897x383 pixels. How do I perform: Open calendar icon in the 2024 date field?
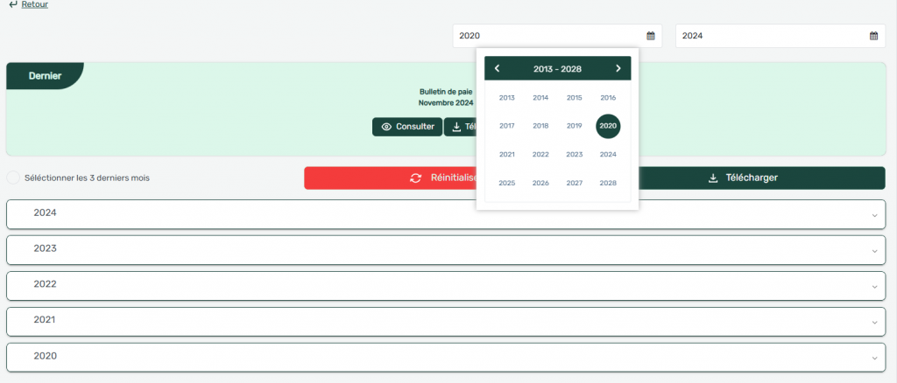(x=873, y=36)
